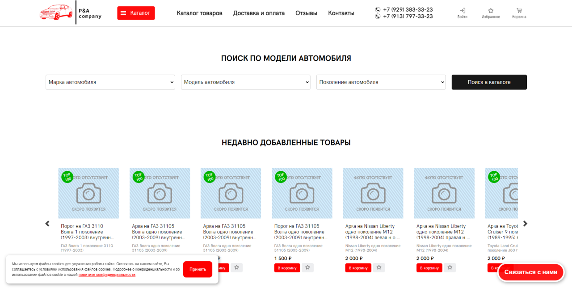The width and height of the screenshot is (572, 288).
Task: Open photo placeholder of Nissan Liberty правая card
Action: 444,193
